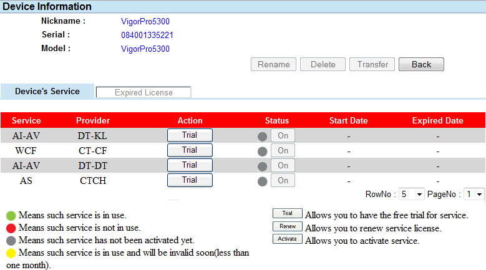The height and width of the screenshot is (270, 486).
Task: Click the CT-CF provider cell
Action: [93, 151]
